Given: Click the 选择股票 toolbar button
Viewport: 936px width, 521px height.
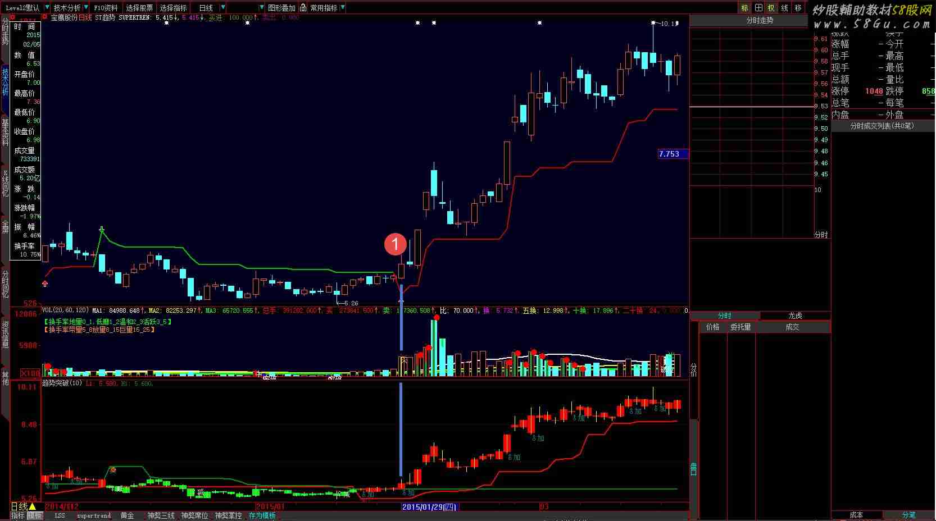Looking at the screenshot, I should coord(139,8).
